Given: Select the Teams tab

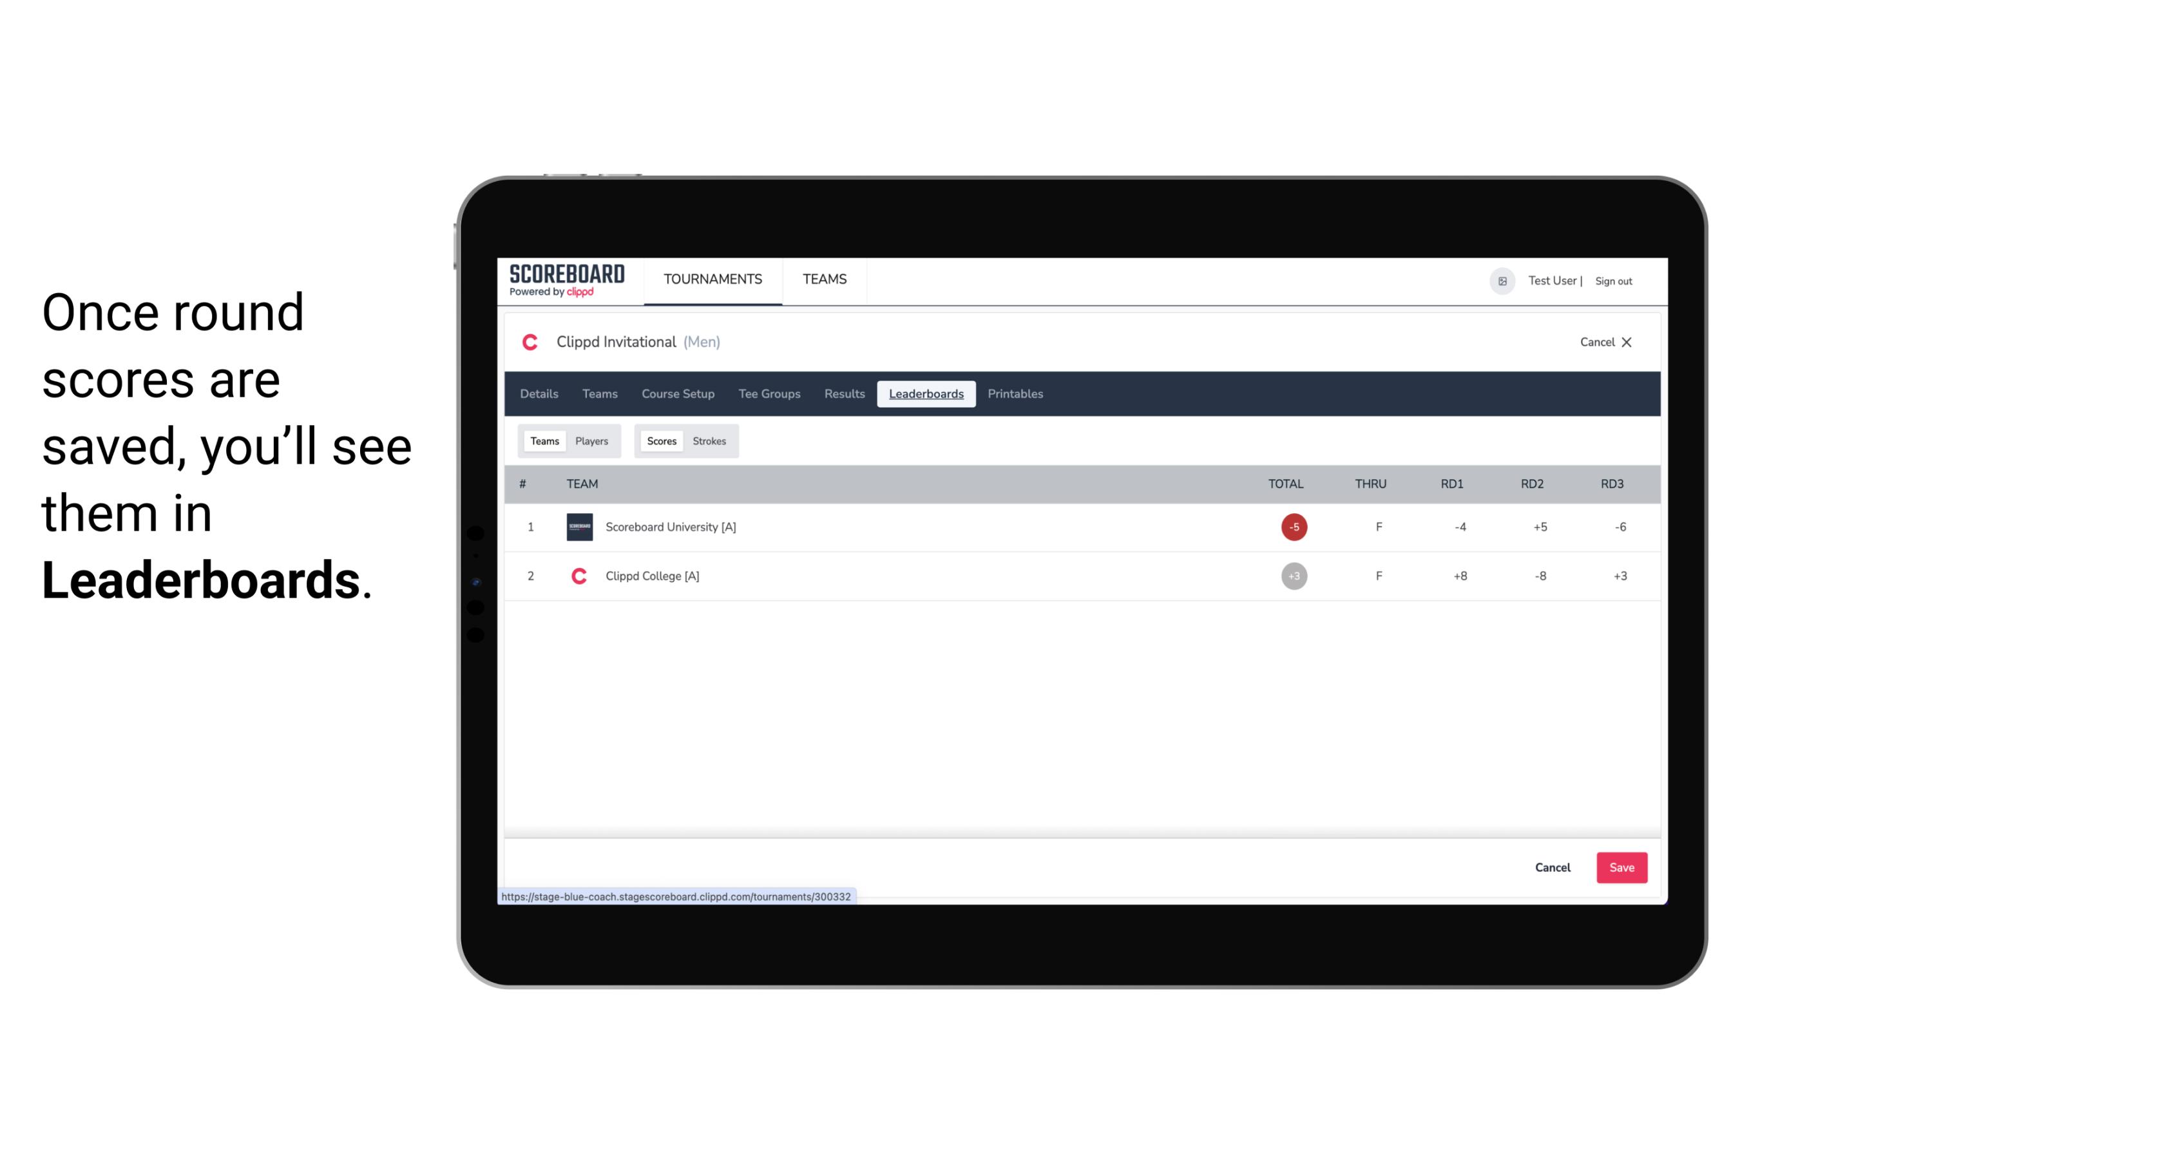Looking at the screenshot, I should tap(543, 441).
